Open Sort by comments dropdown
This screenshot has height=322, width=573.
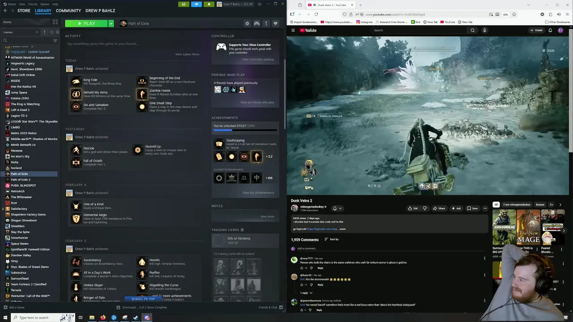point(331,239)
